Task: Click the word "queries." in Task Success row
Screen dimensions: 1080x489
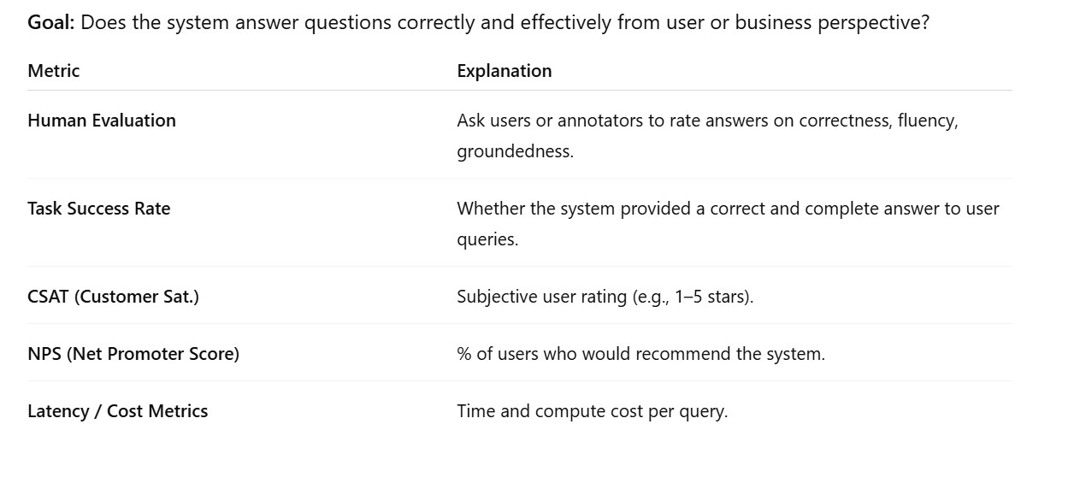Action: [x=487, y=239]
